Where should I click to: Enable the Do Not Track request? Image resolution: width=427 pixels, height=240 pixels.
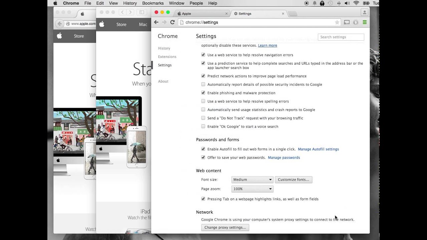pyautogui.click(x=203, y=118)
